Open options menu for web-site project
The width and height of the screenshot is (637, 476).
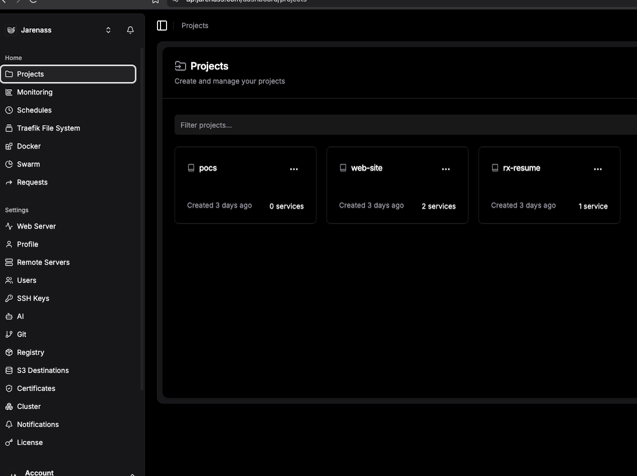pos(446,169)
